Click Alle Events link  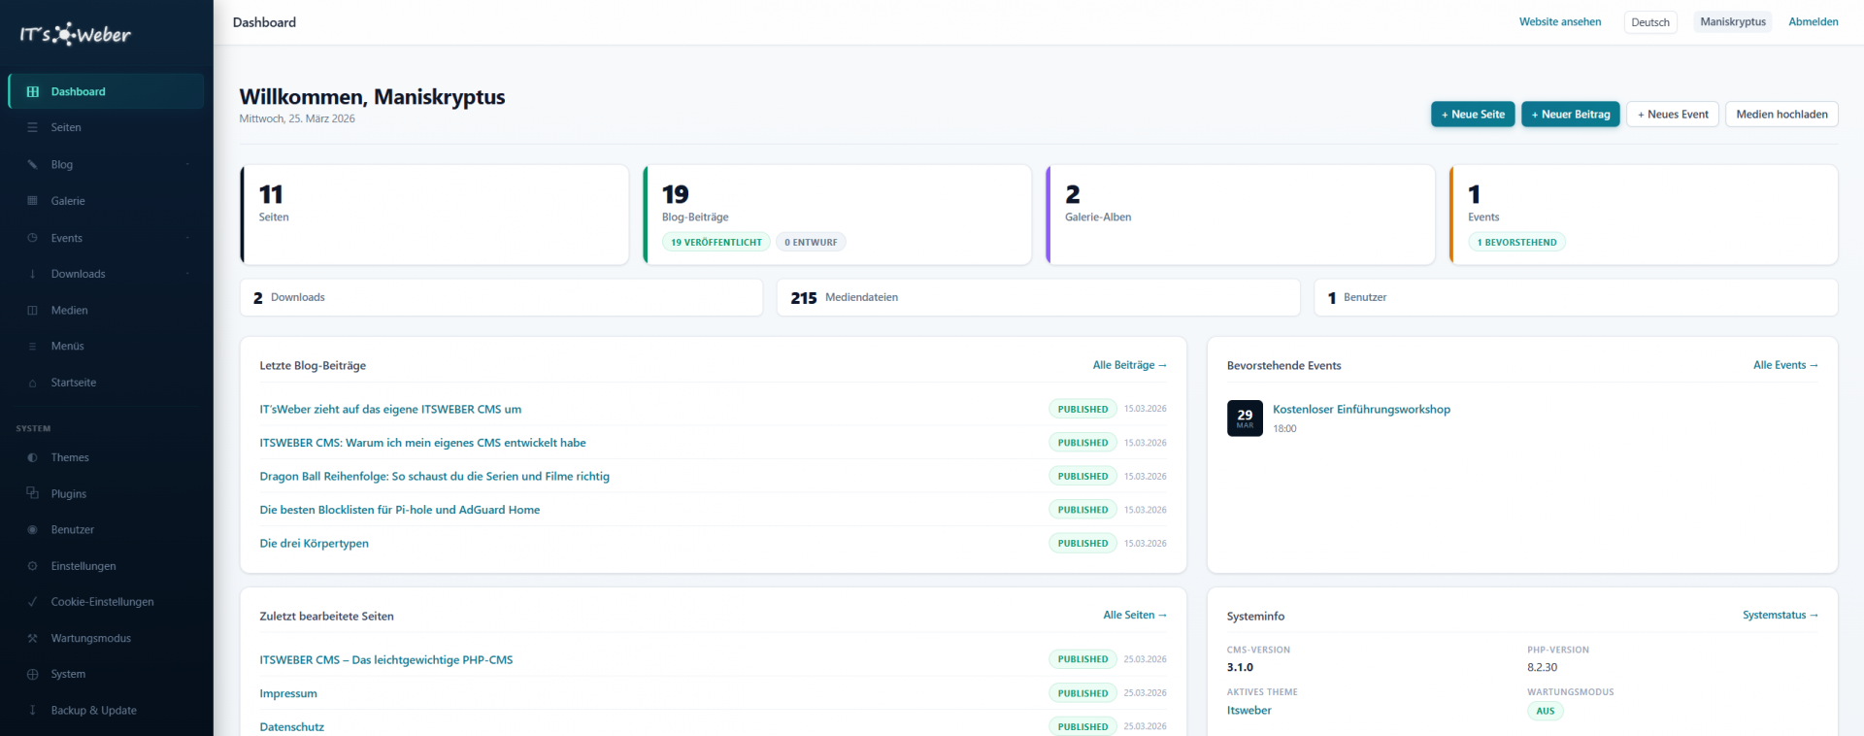[x=1785, y=365]
